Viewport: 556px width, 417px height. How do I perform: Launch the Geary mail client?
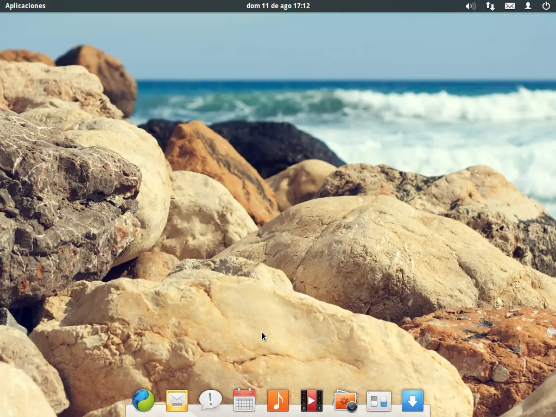click(x=176, y=400)
